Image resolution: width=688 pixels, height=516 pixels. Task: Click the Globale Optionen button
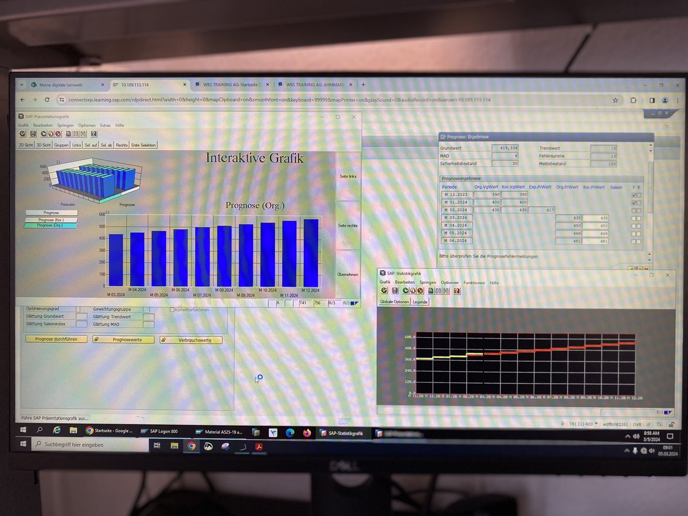click(x=394, y=302)
